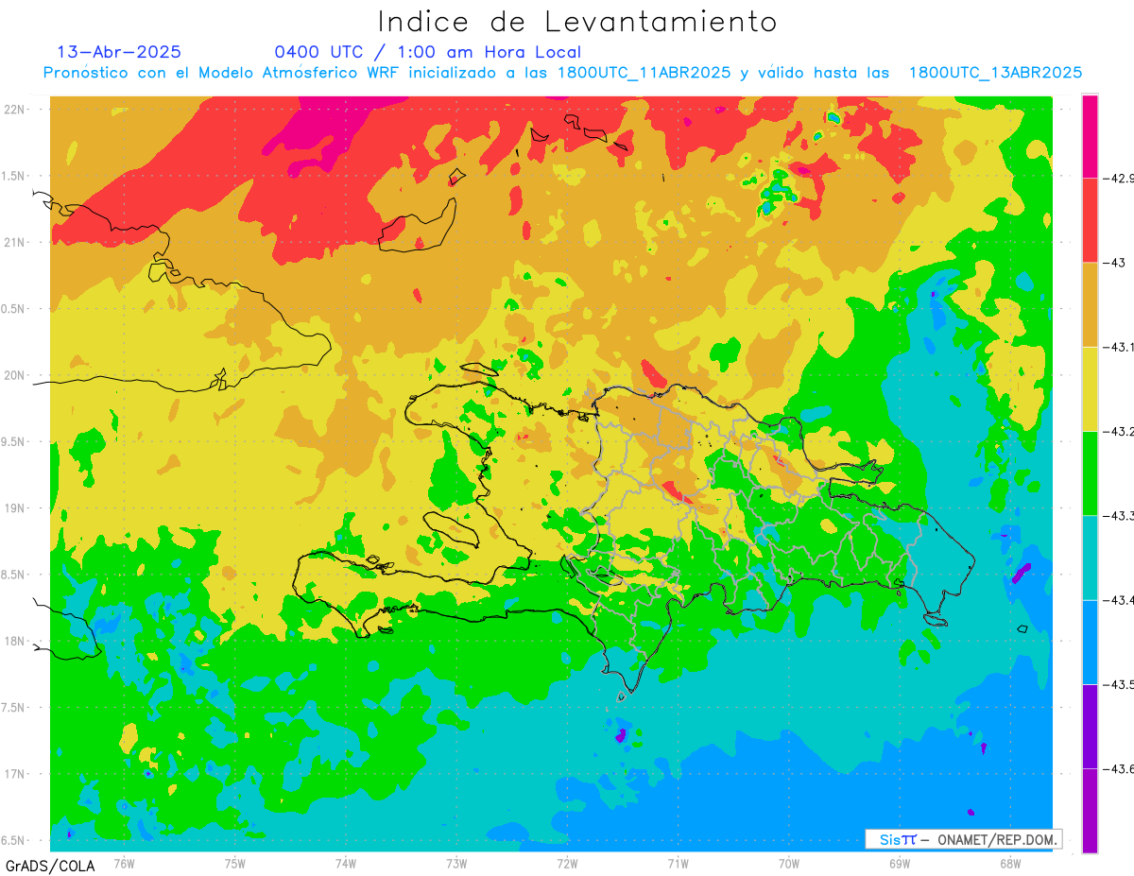Click the "68W" longitude label
The image size is (1134, 876).
pyautogui.click(x=1010, y=862)
